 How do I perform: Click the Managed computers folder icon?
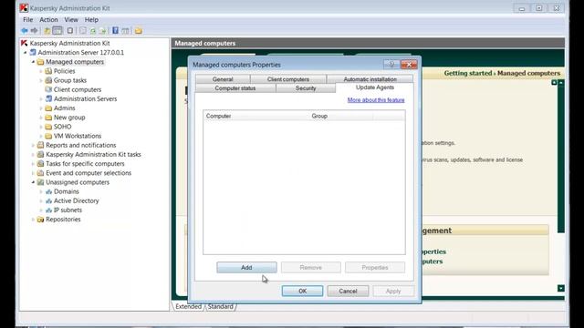pyautogui.click(x=40, y=62)
